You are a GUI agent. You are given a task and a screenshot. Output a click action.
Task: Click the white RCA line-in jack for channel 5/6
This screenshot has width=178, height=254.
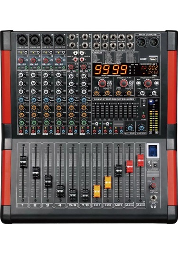pyautogui.click(x=75, y=53)
